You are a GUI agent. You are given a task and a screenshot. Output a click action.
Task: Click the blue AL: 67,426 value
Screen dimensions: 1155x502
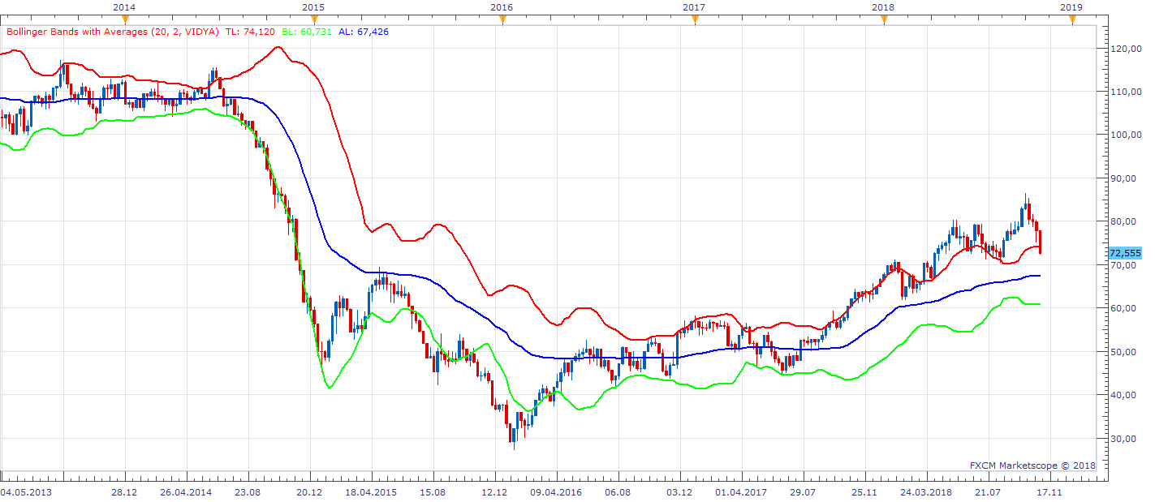364,32
